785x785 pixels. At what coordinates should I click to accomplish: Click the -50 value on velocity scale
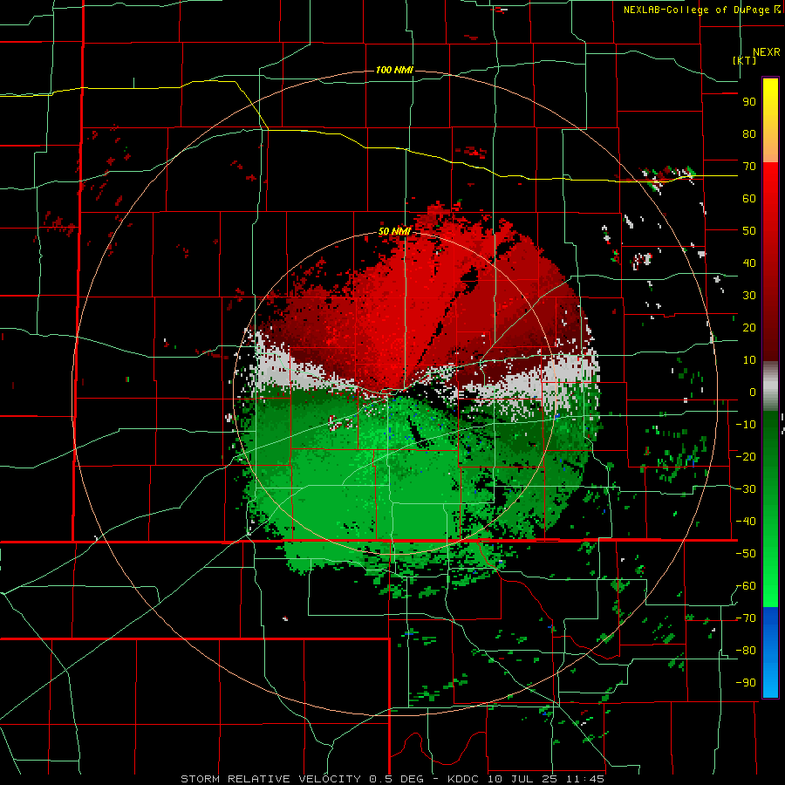coord(746,554)
